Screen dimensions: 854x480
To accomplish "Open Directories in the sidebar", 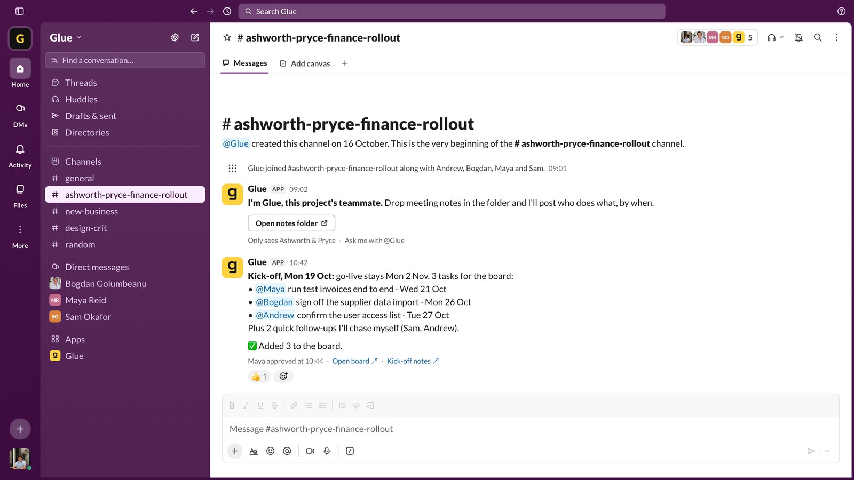I will (125, 132).
